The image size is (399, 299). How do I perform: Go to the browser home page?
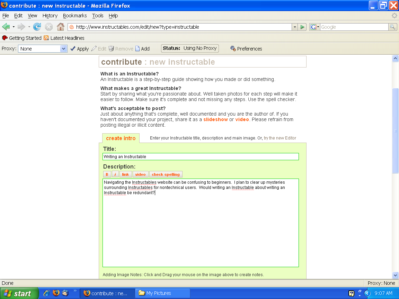click(60, 27)
